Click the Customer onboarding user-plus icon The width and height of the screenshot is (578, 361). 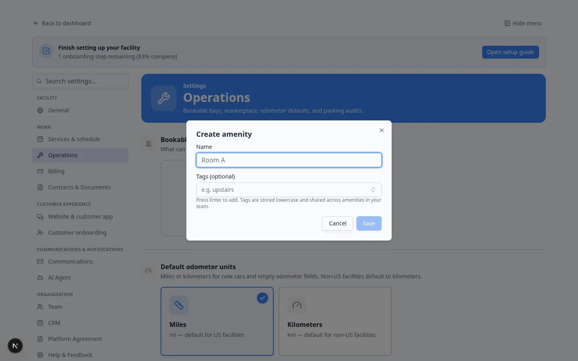[40, 233]
